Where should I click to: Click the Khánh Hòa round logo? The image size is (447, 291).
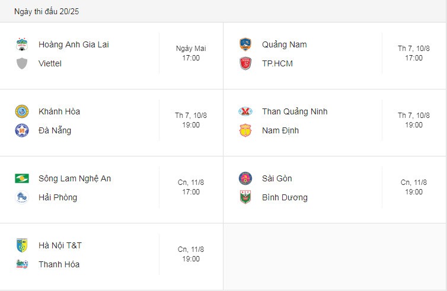22,111
